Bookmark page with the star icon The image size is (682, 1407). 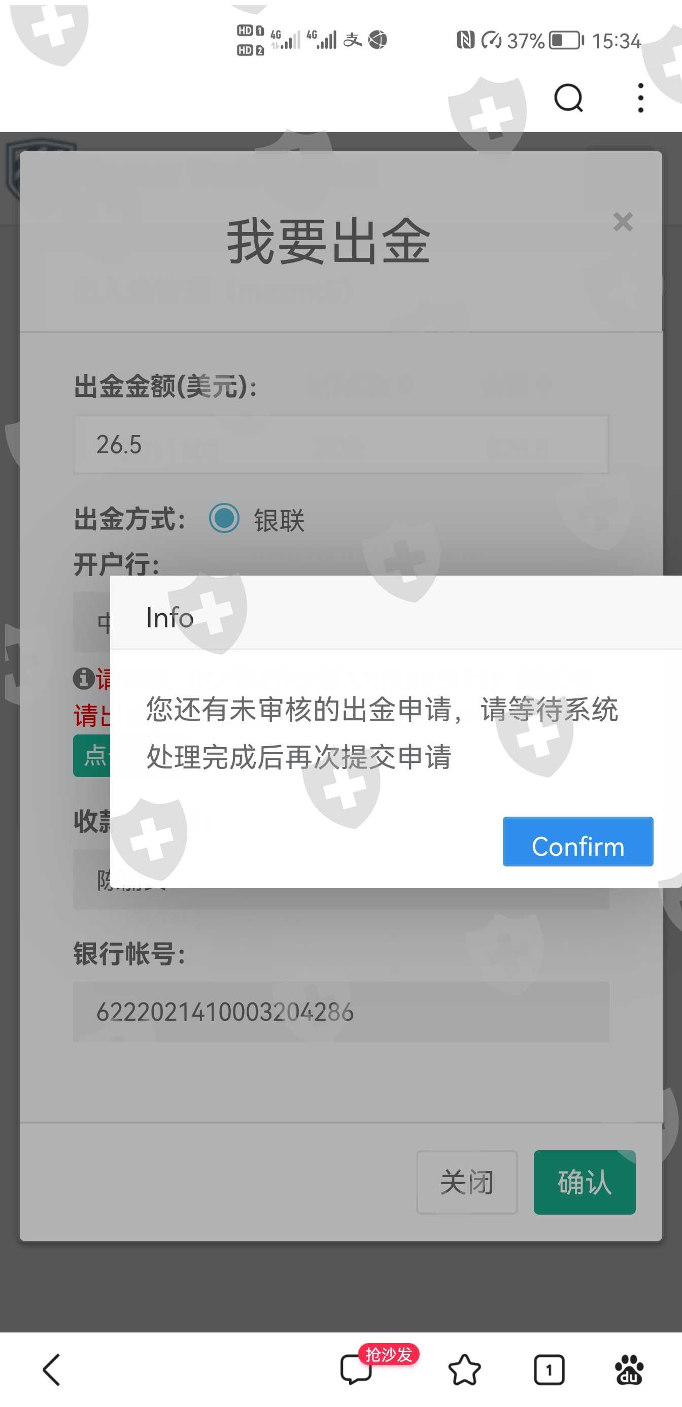464,1370
